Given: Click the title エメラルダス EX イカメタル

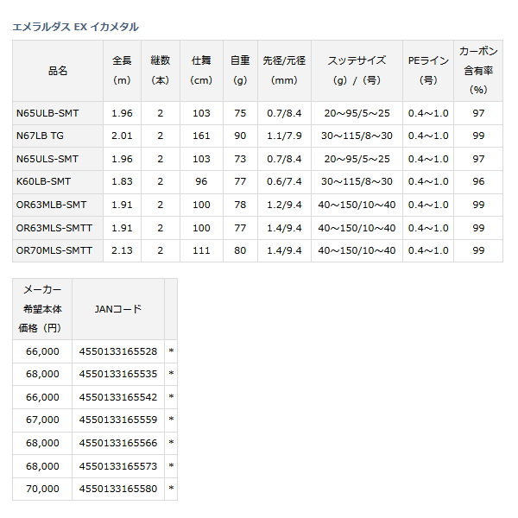Looking at the screenshot, I should pyautogui.click(x=75, y=27).
